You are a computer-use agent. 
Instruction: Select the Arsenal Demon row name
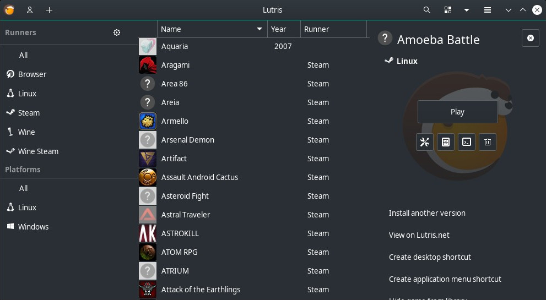pyautogui.click(x=188, y=140)
